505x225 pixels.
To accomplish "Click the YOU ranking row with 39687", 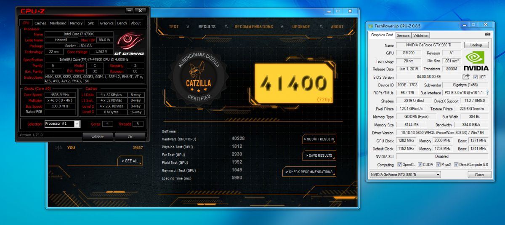I will pyautogui.click(x=99, y=148).
